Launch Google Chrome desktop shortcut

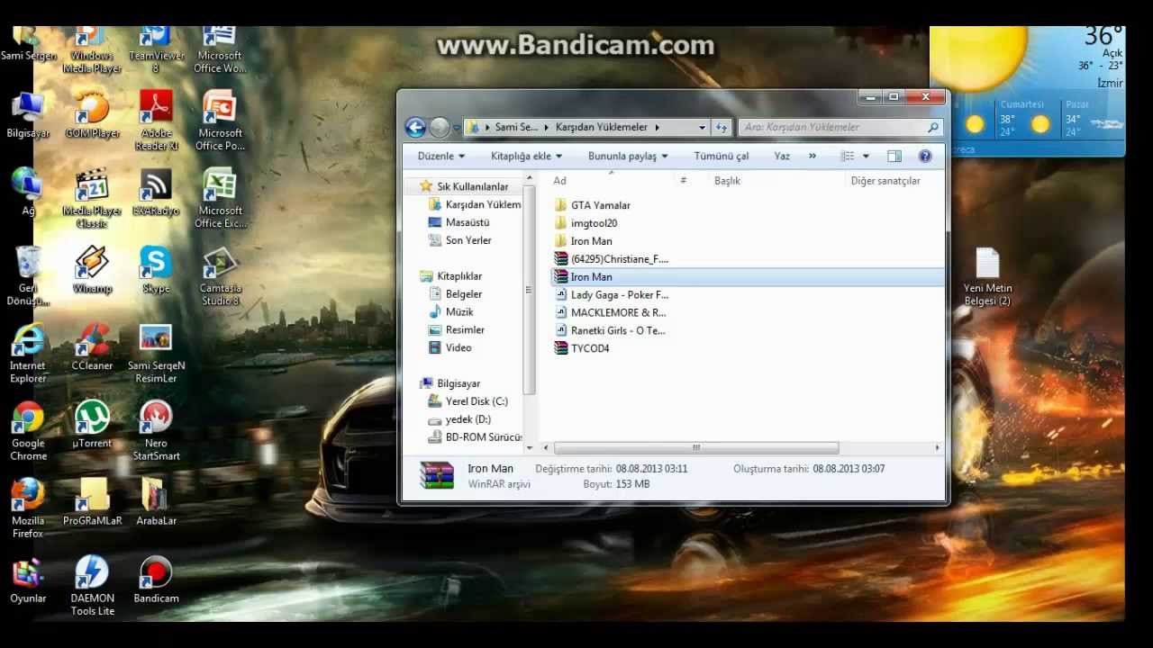pos(28,430)
